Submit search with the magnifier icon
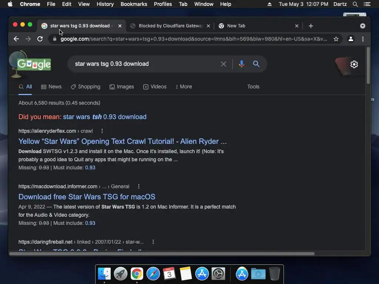The height and width of the screenshot is (284, 379). 256,64
